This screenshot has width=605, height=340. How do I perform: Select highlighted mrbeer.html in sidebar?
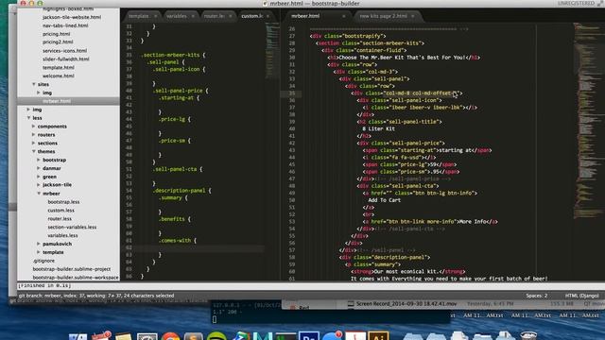pos(57,101)
